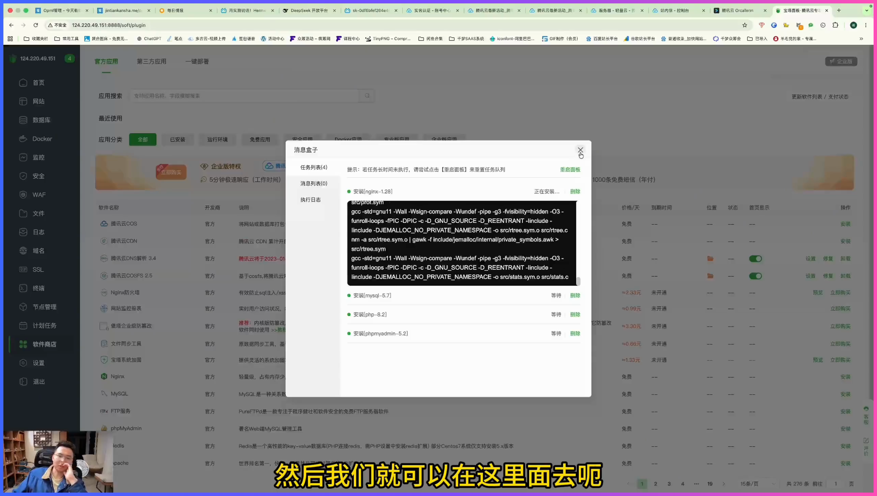Screen dimensions: 877x496
Task: Click the 企业版 button
Action: 841,62
